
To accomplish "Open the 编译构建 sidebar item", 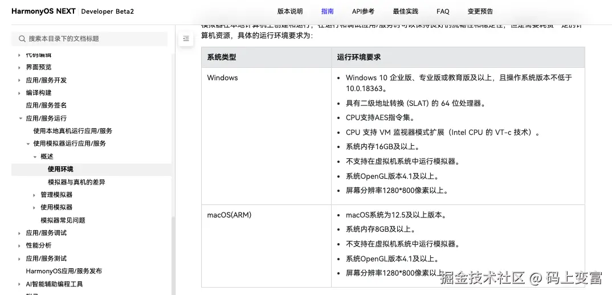I will tap(39, 92).
